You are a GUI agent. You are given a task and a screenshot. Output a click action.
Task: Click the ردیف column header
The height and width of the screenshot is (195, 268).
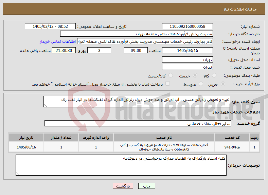(254, 138)
